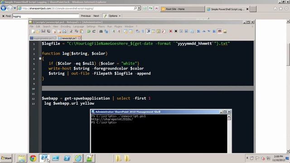Screen dimensions: 290x163
Task: Toggle the word wrap icon in Notepad++ toolbar
Action: coord(137,31)
